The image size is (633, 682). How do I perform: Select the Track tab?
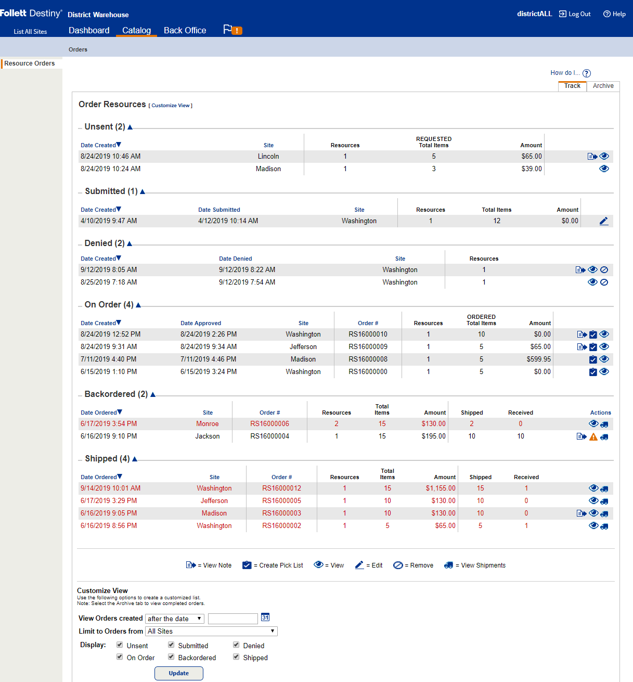pyautogui.click(x=572, y=86)
